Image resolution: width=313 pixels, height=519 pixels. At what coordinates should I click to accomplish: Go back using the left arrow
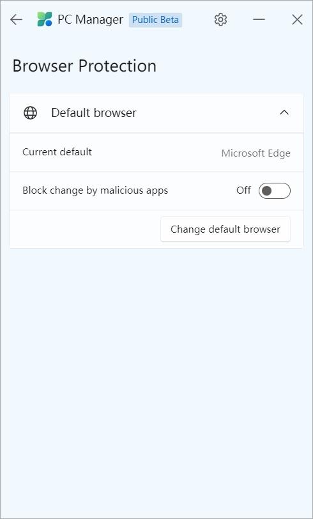[16, 20]
